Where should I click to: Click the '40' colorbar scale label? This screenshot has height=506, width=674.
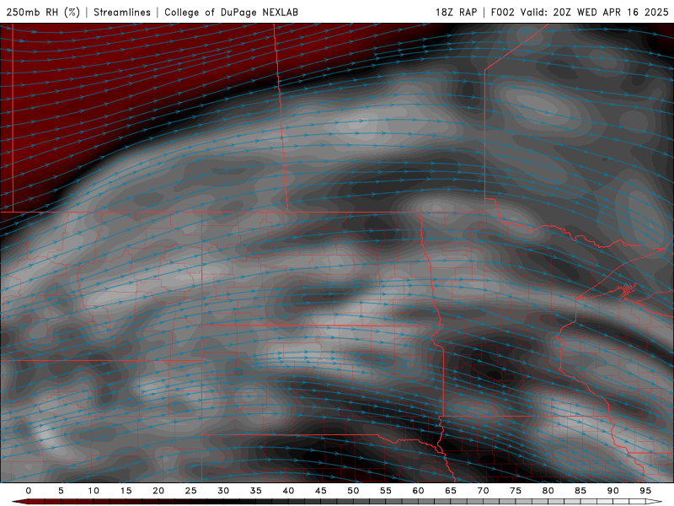288,491
